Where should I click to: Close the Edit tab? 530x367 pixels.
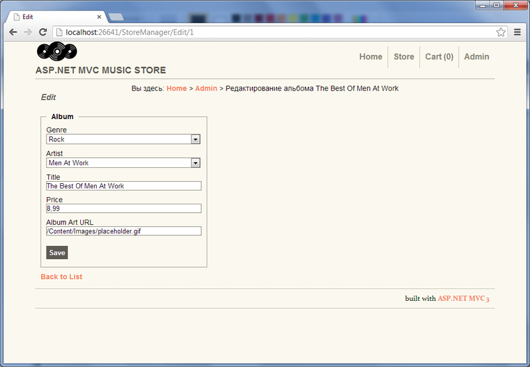click(99, 17)
